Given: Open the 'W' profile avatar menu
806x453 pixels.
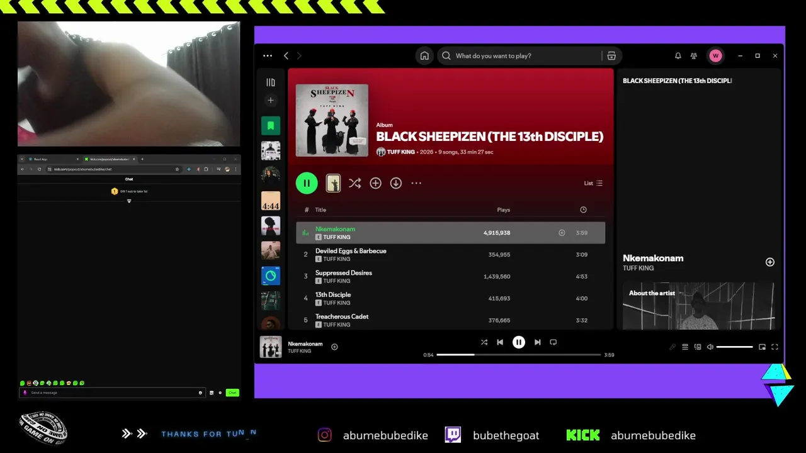Looking at the screenshot, I should (x=715, y=56).
